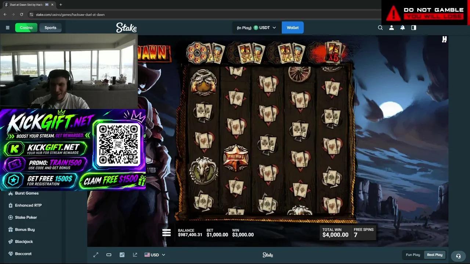470x264 pixels.
Task: Select Fun Play mode
Action: 413,255
